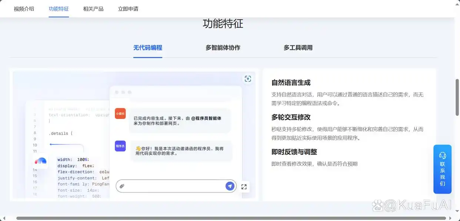The image size is (460, 221).
Task: Select the 无代码编程 tab
Action: 147,47
